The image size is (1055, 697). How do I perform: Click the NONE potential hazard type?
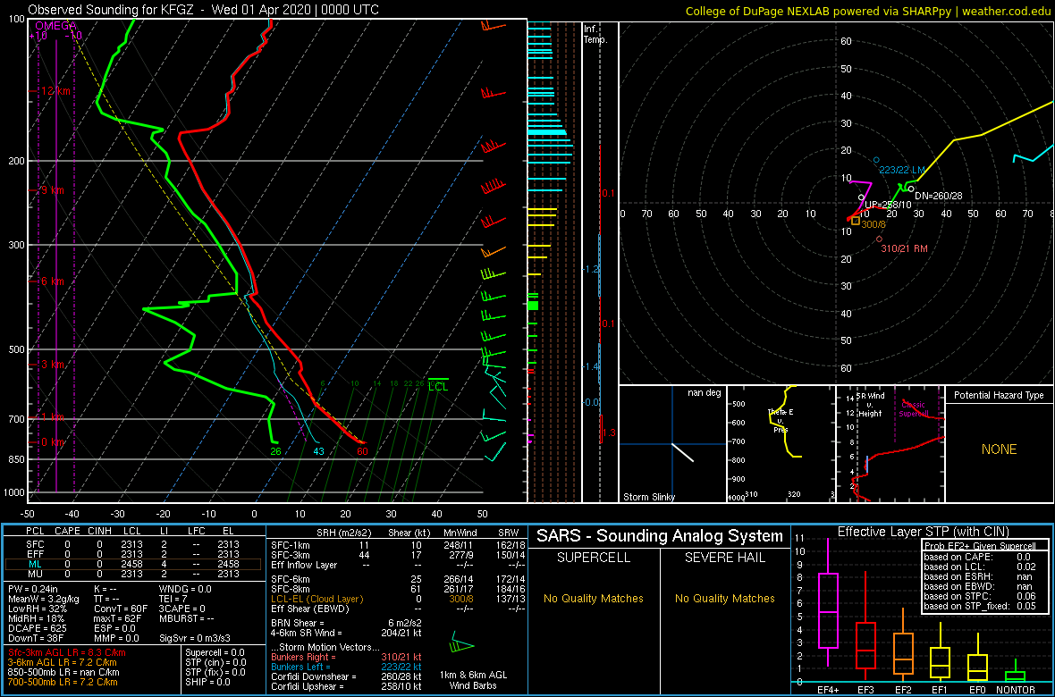coord(999,450)
